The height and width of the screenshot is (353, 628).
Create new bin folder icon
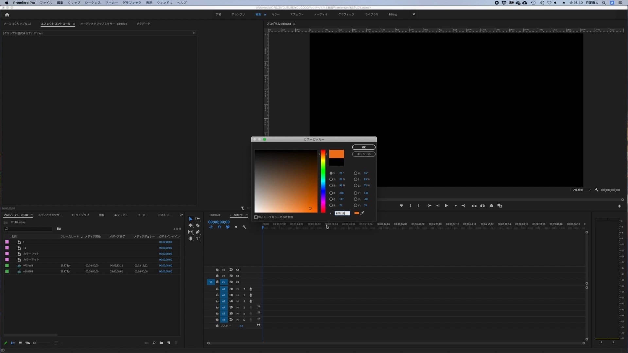point(161,343)
